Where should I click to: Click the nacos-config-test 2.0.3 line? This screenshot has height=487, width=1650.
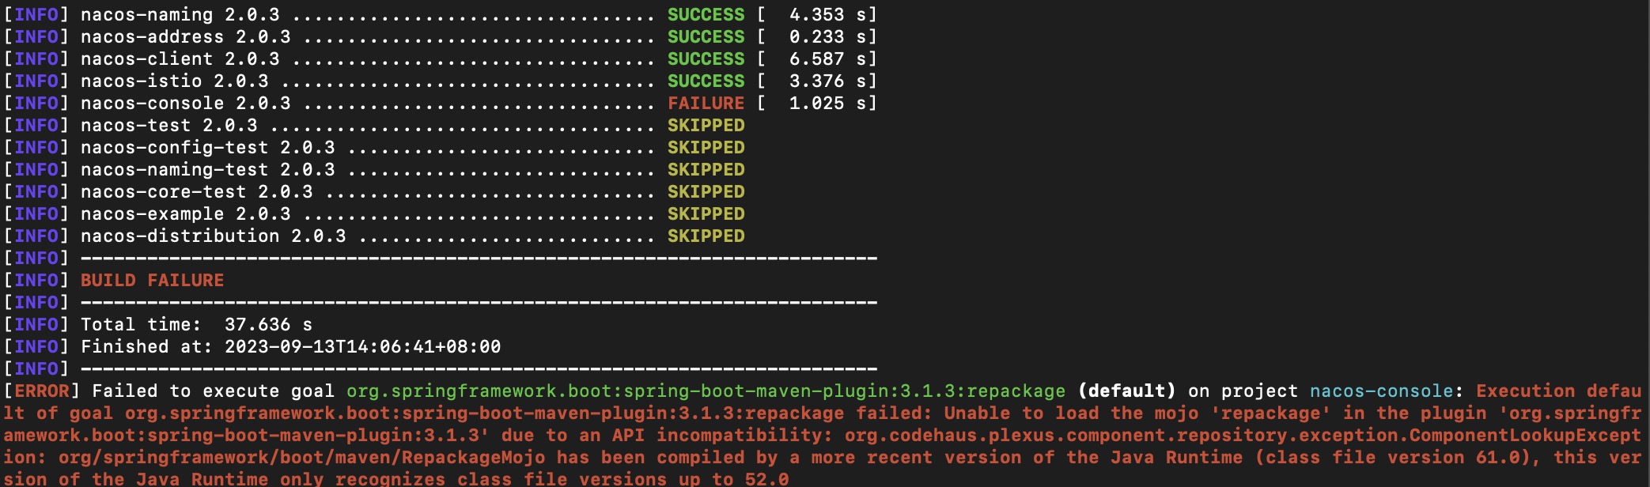207,148
